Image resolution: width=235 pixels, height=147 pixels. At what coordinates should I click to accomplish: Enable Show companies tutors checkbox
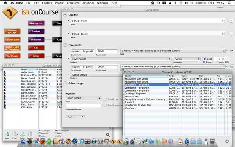56,133
